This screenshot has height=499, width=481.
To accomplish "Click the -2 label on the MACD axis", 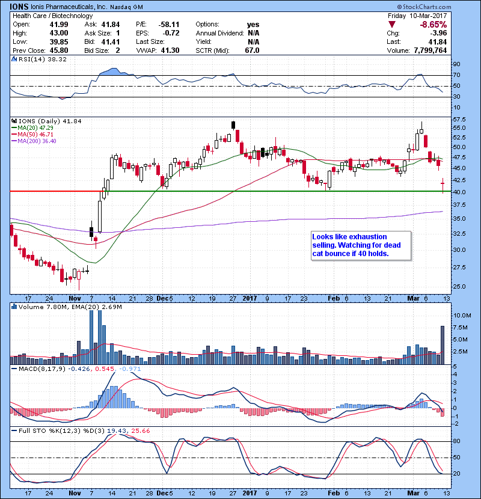I will [456, 424].
